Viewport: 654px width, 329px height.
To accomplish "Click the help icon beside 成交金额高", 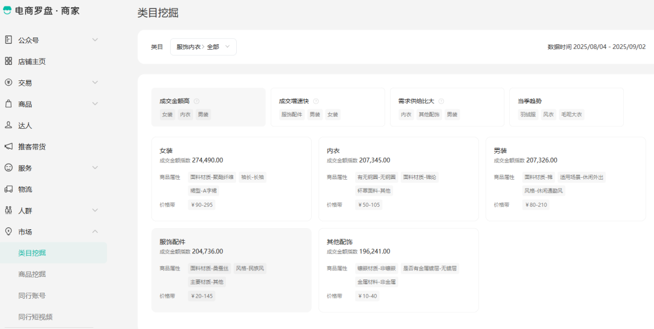I will tap(196, 102).
